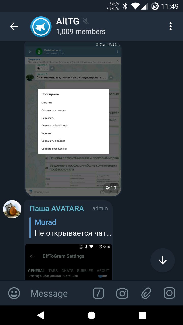This screenshot has width=183, height=325.
Task: Open camera from message bar
Action: click(122, 293)
